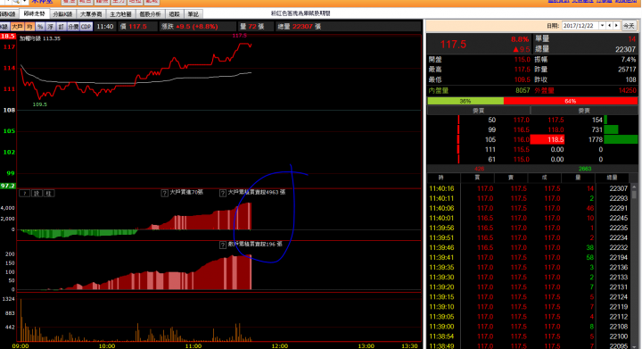The width and height of the screenshot is (642, 349).
Task: Open the 個股分析 tab
Action: click(150, 14)
